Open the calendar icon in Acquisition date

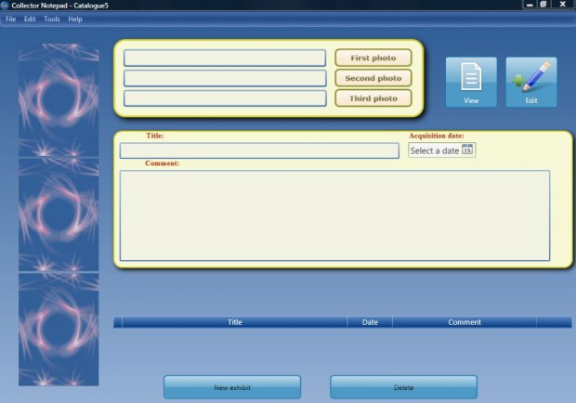[467, 150]
